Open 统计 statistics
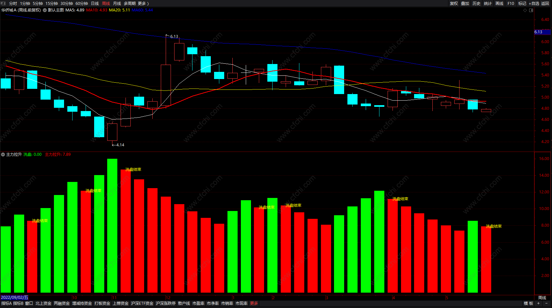Screen dimensions: 552x308 [488, 3]
